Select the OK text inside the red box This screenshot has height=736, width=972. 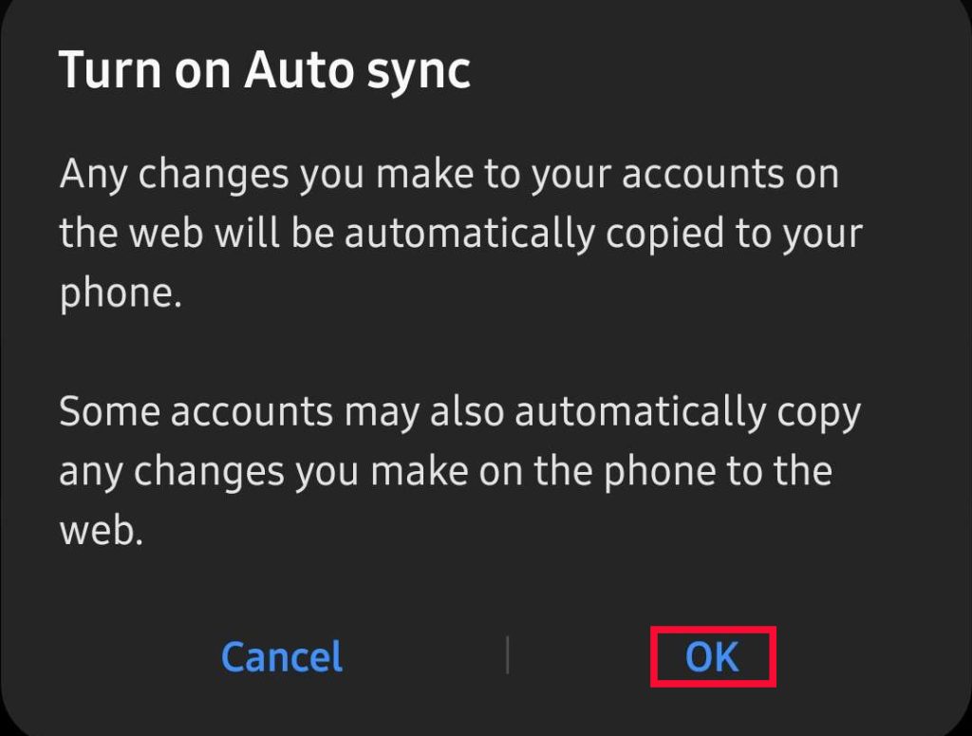click(714, 655)
